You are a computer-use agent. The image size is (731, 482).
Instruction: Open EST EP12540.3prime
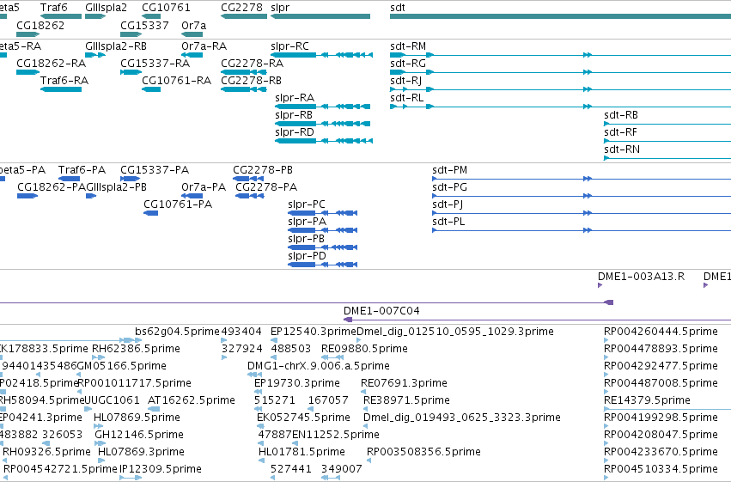tap(314, 332)
